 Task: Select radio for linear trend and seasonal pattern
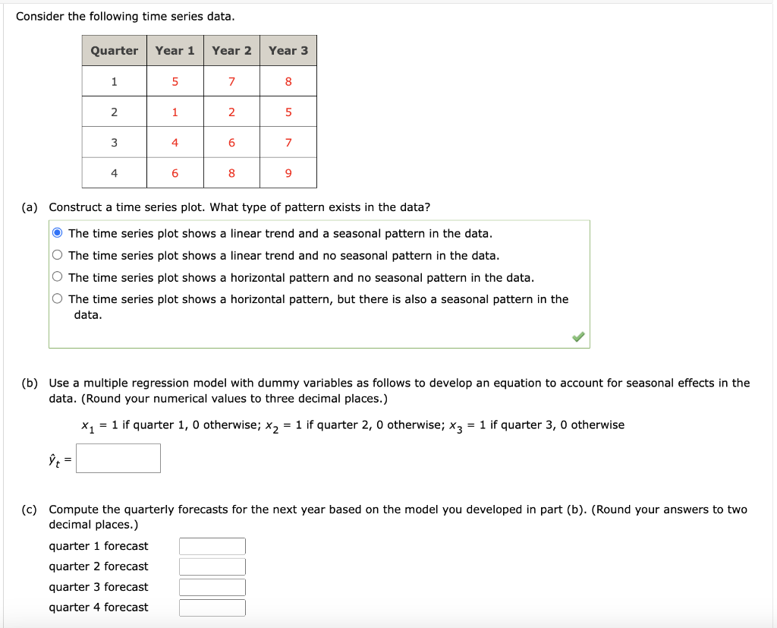(x=57, y=233)
